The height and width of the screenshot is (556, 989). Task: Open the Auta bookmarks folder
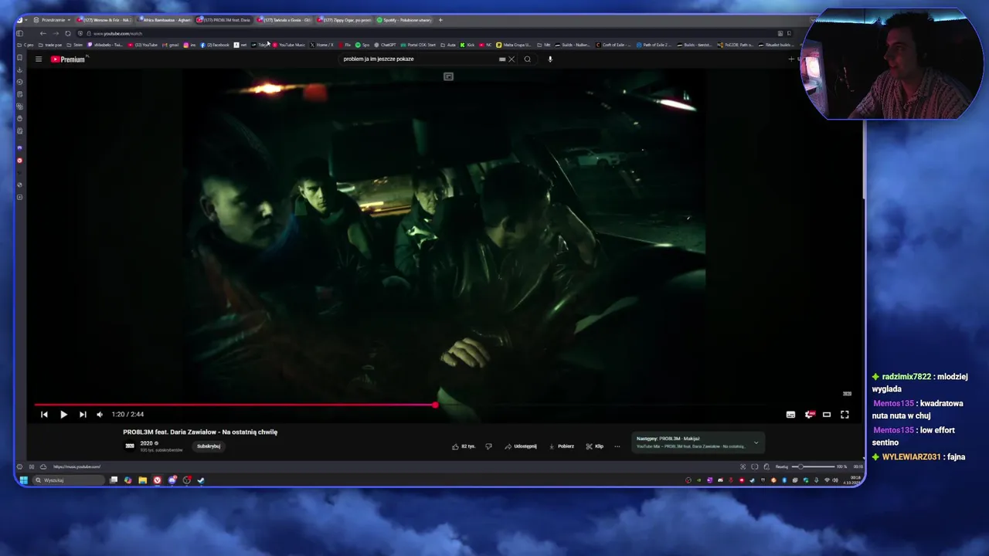(449, 45)
